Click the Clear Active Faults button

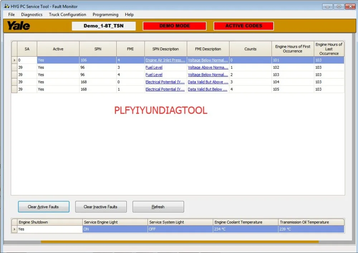click(x=44, y=207)
